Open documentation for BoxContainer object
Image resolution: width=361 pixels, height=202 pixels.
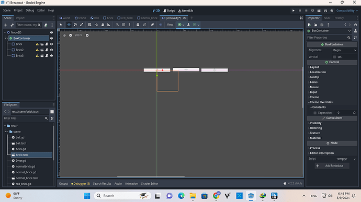pos(355,31)
